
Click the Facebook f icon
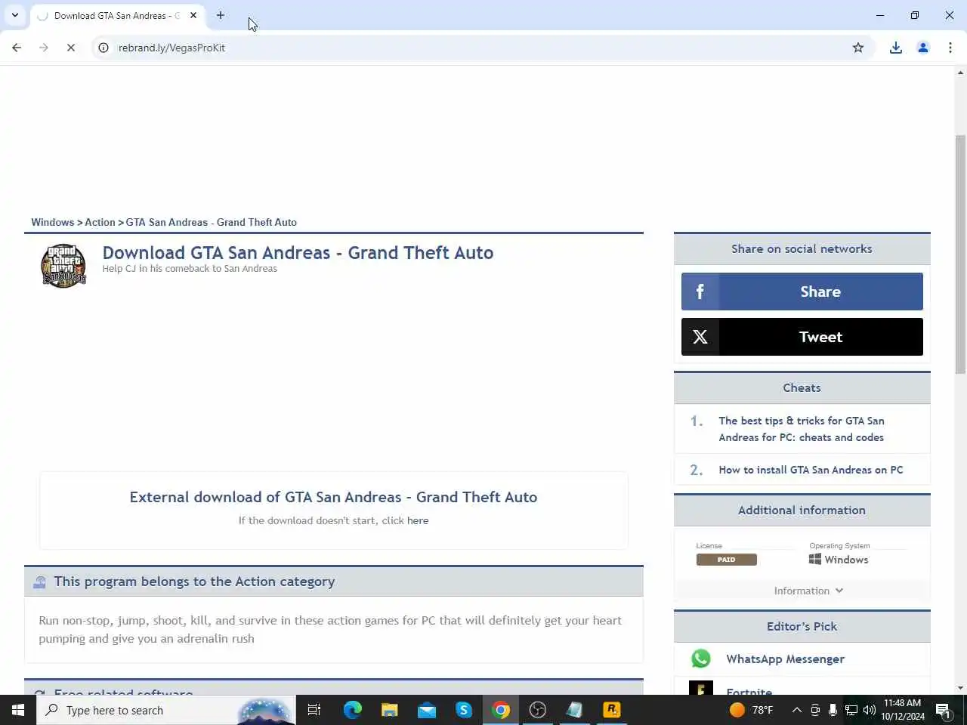pos(700,292)
